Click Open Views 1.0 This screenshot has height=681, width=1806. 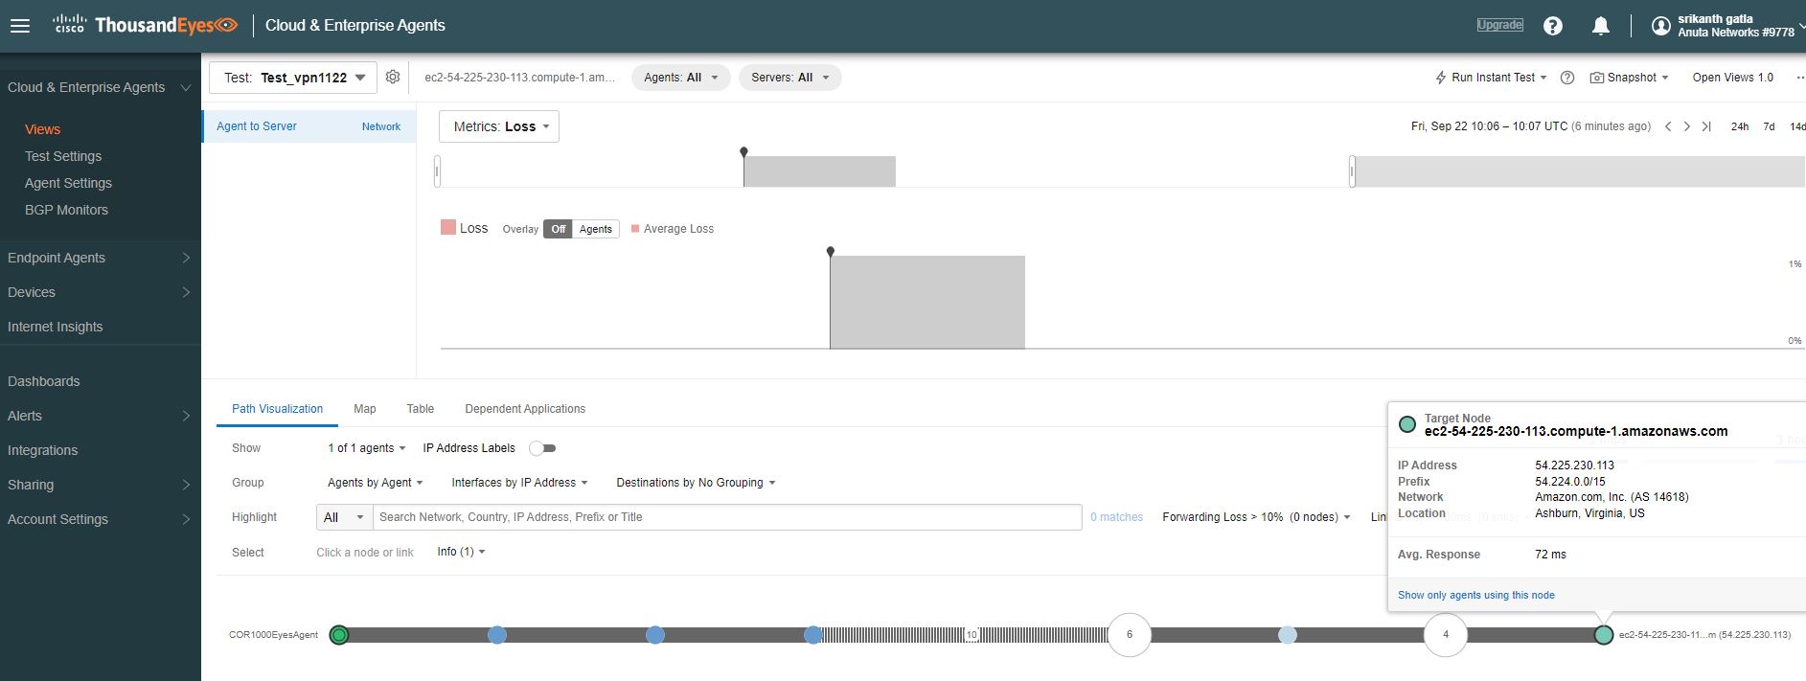pyautogui.click(x=1732, y=78)
